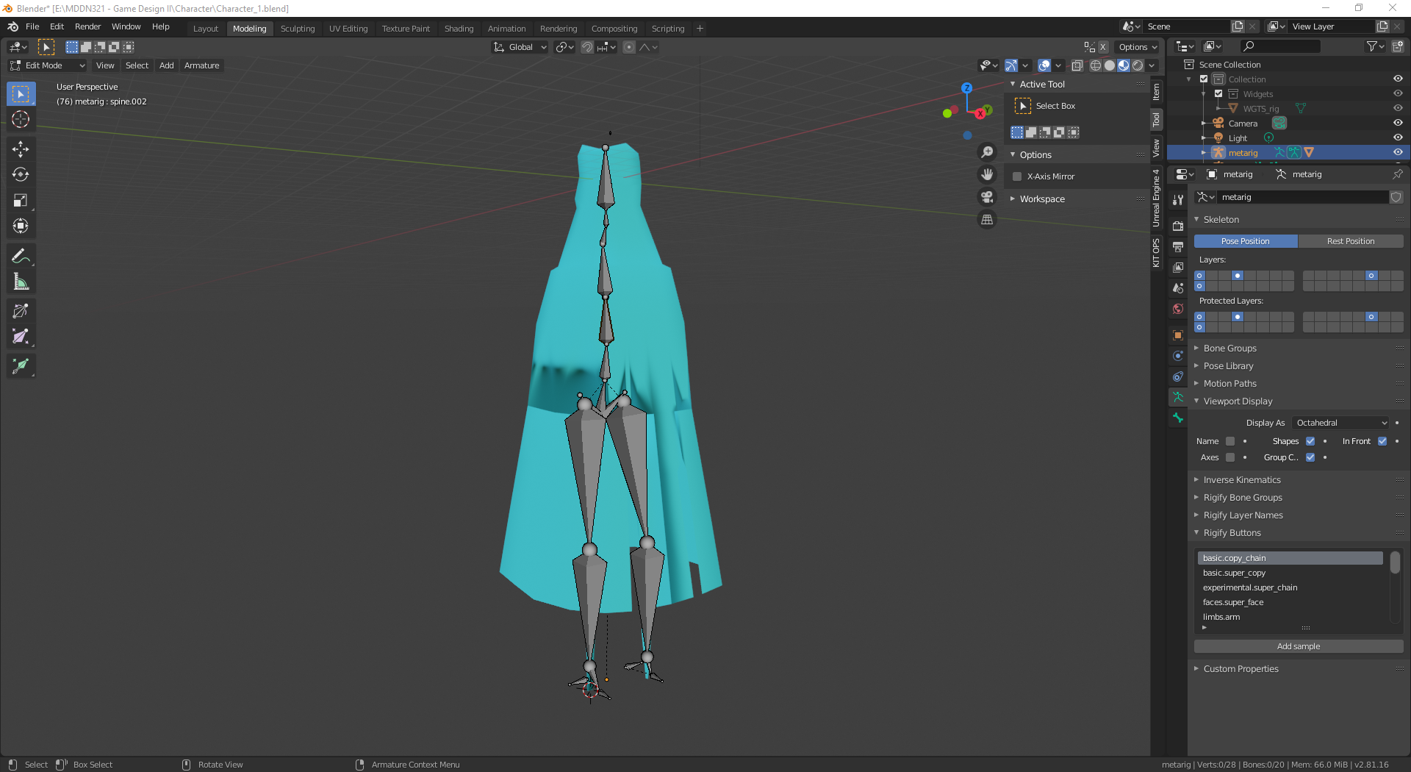Select the Measure tool

click(x=21, y=282)
